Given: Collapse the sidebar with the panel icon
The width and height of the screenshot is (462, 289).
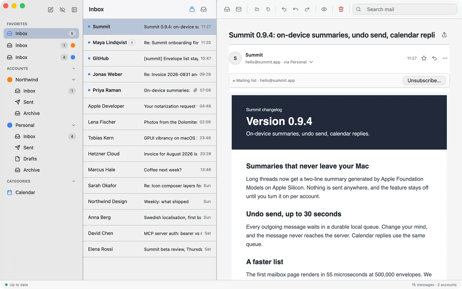Looking at the screenshot, I should (x=74, y=10).
